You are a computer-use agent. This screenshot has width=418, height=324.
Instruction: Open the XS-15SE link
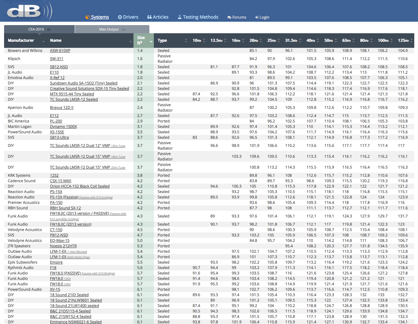(x=57, y=132)
